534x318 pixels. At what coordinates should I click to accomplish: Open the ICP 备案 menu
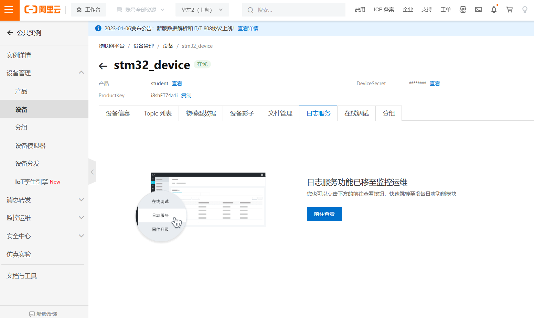click(384, 10)
